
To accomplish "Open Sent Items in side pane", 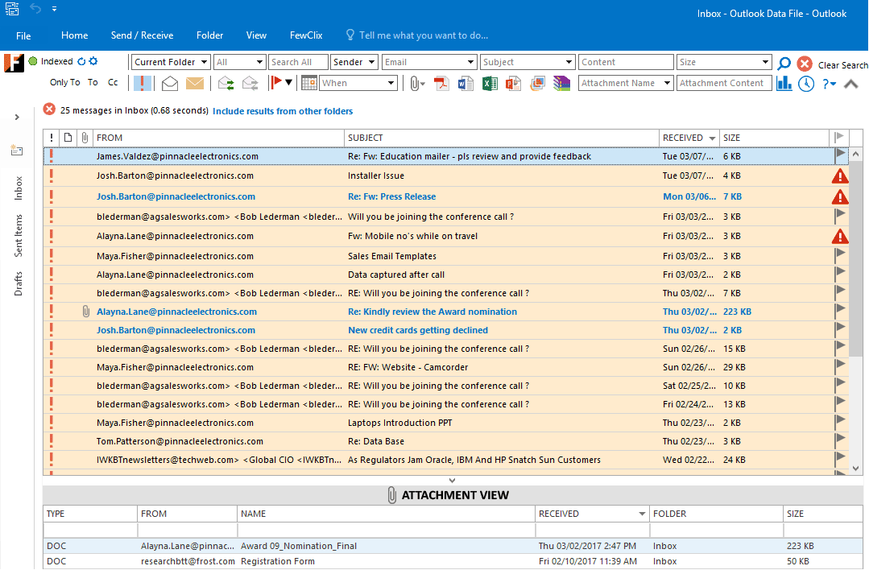I will pos(19,235).
